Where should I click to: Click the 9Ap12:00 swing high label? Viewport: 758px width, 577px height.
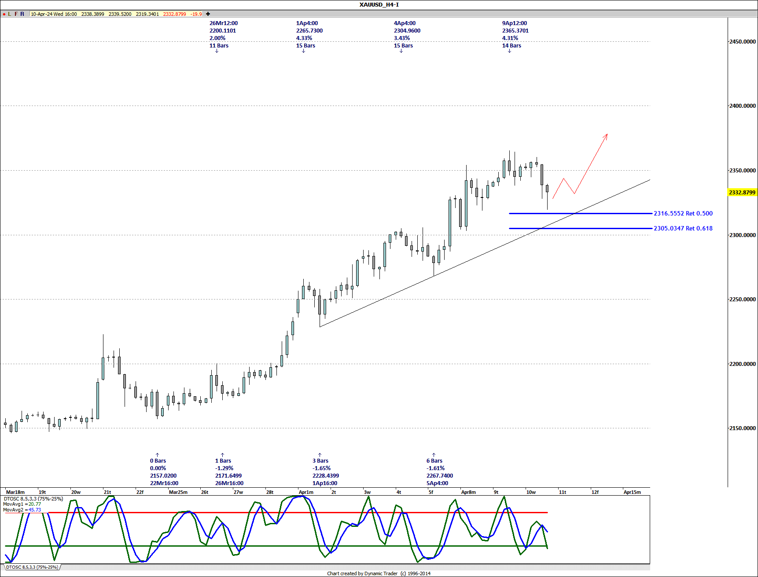(x=515, y=23)
